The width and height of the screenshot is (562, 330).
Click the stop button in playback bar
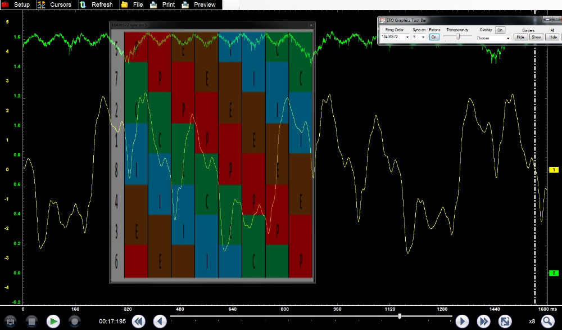(x=32, y=321)
